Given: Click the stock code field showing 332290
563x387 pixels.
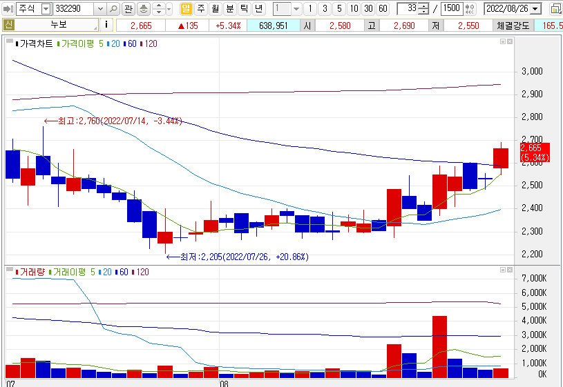Looking at the screenshot, I should [x=74, y=8].
